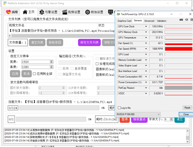Click the 字体大小 font size spinner arrows

(171, 119)
